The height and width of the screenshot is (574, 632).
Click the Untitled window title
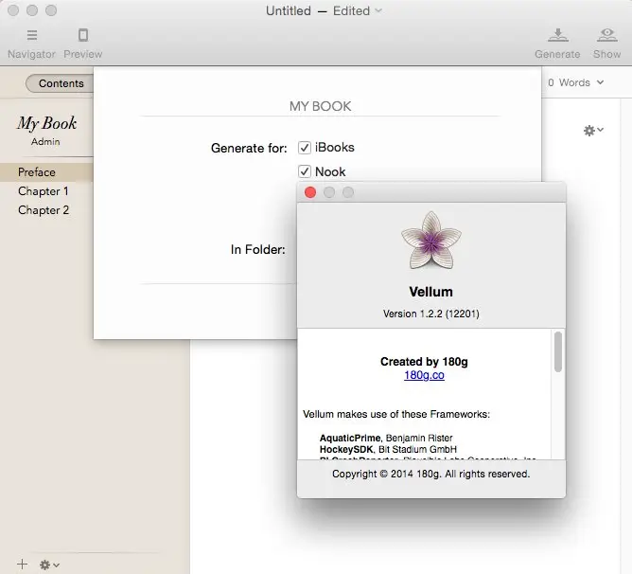(289, 11)
